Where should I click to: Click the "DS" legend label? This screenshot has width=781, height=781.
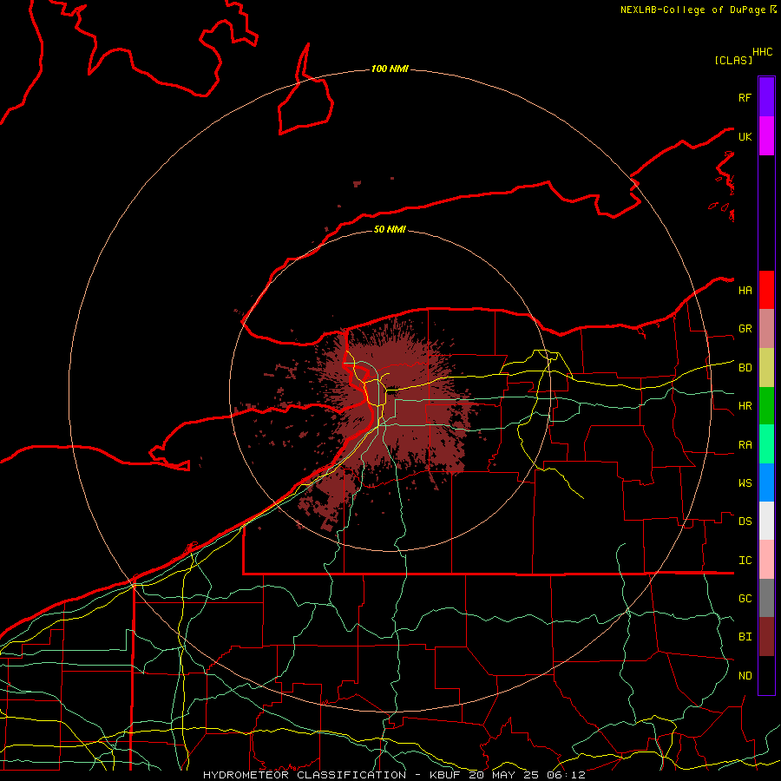click(x=745, y=522)
